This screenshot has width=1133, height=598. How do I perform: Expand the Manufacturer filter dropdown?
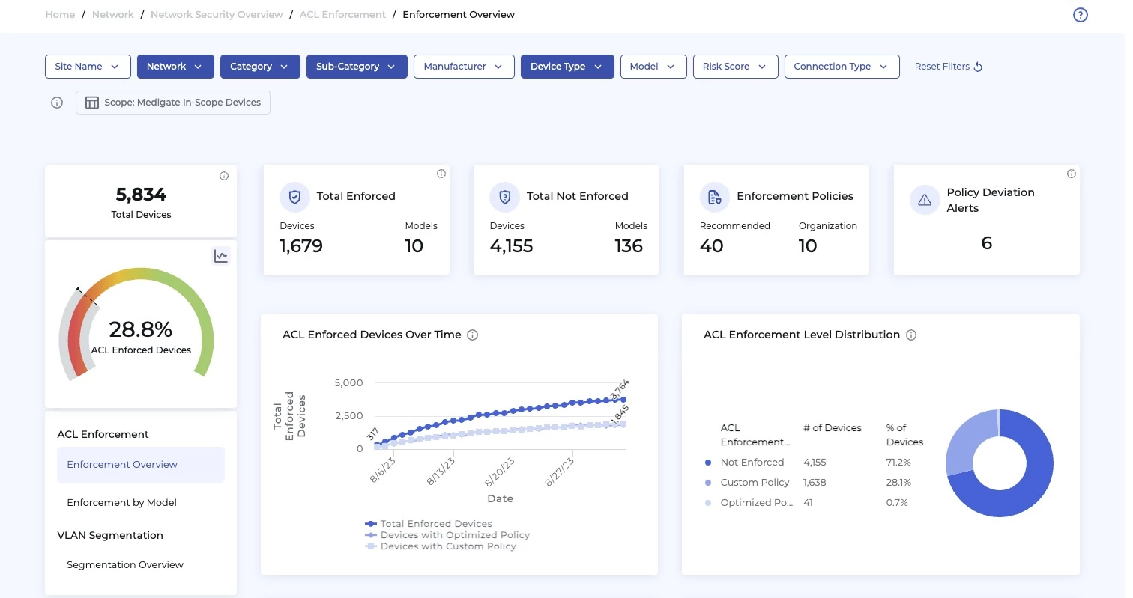click(x=463, y=67)
